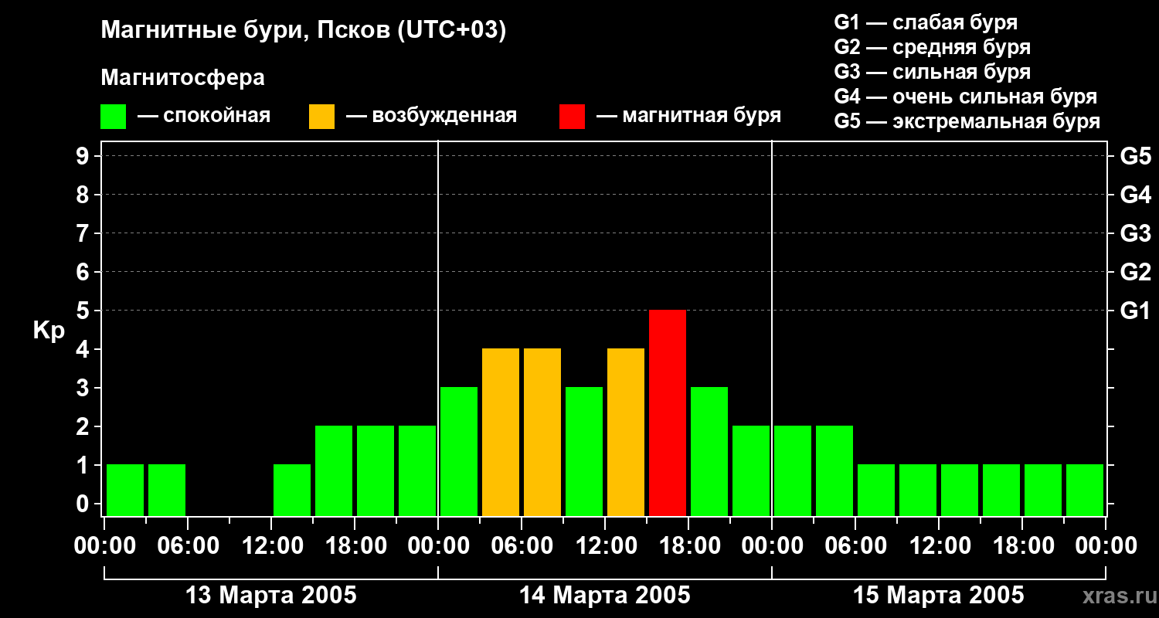The height and width of the screenshot is (618, 1159).
Task: Click the '15 Марта 2005' date label
Action: (x=939, y=596)
